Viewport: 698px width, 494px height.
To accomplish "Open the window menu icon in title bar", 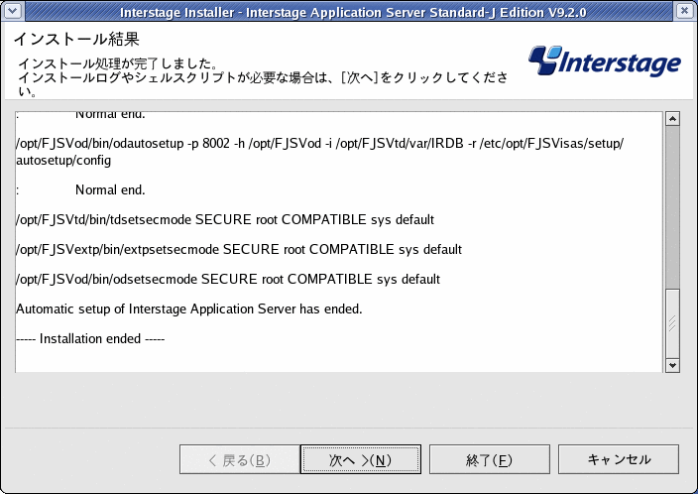I will pos(13,11).
